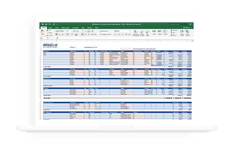This screenshot has height=155, width=233.
Task: Open the Borders tool
Action: pos(68,34)
